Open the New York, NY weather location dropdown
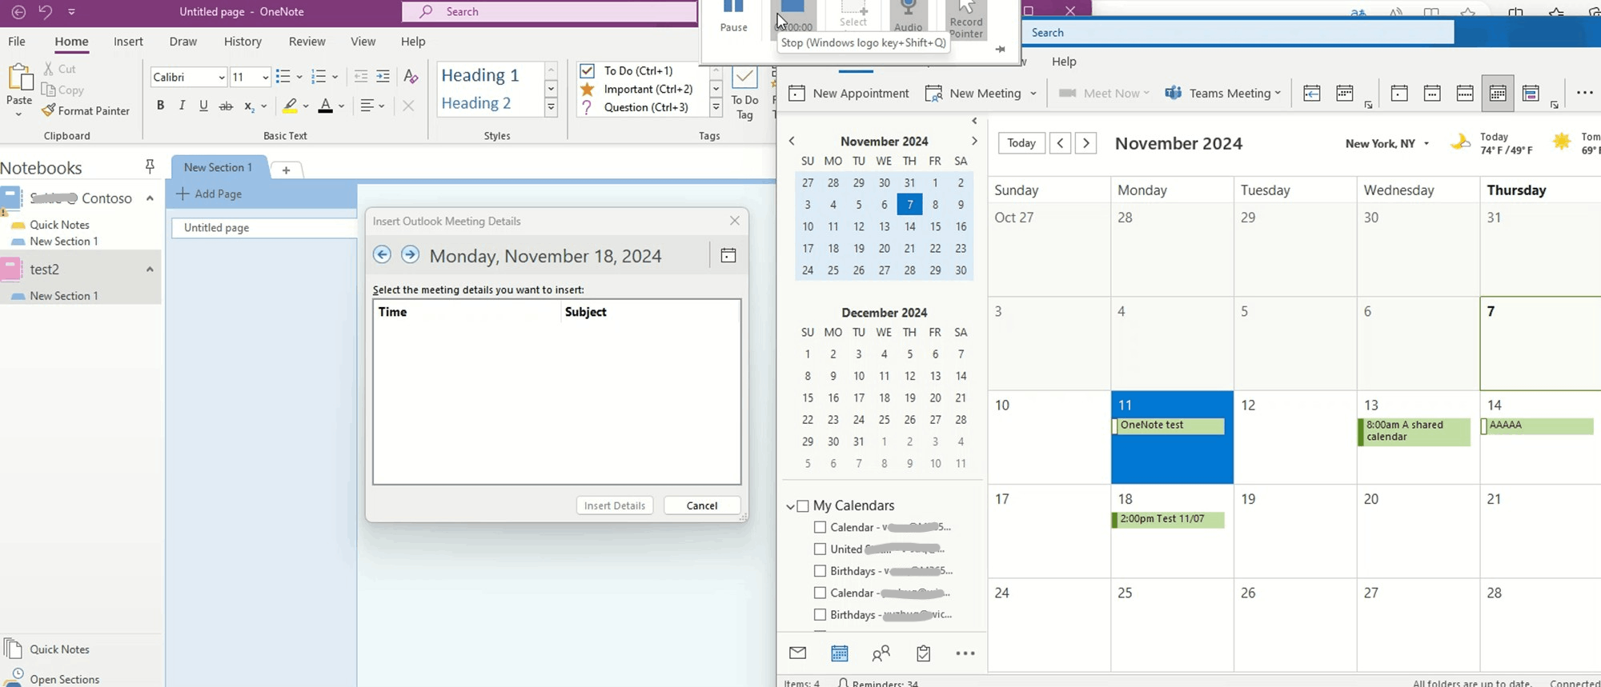Image resolution: width=1601 pixels, height=687 pixels. [1426, 144]
